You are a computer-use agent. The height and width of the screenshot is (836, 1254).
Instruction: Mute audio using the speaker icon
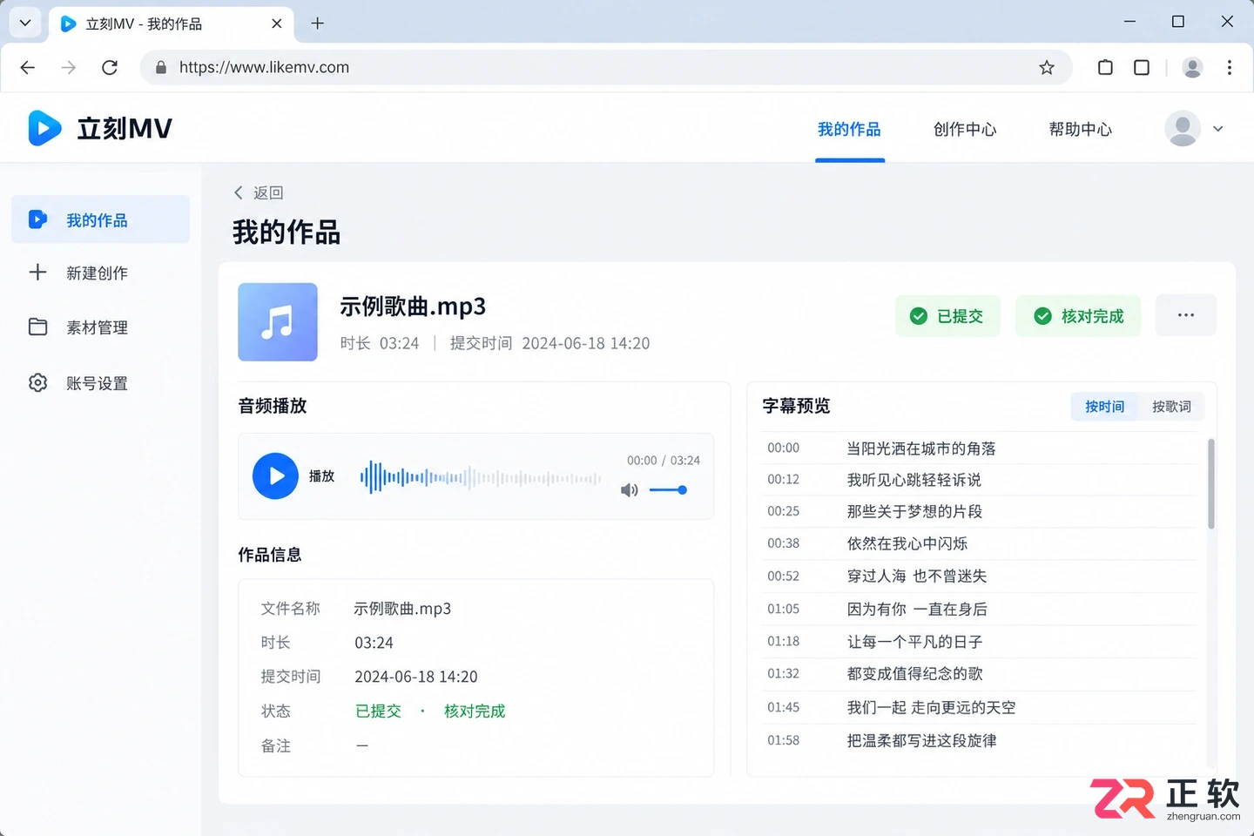630,490
